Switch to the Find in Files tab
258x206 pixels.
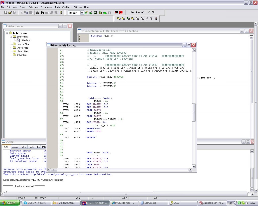(x=34, y=147)
